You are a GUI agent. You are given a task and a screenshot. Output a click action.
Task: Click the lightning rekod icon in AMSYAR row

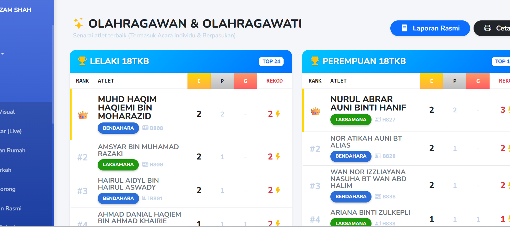point(278,157)
